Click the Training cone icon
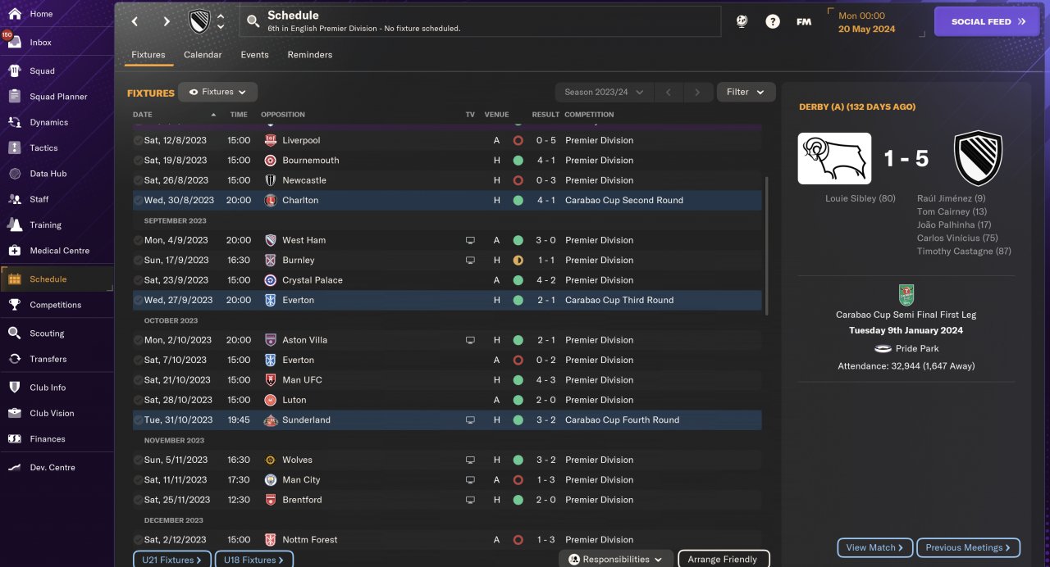 [14, 225]
